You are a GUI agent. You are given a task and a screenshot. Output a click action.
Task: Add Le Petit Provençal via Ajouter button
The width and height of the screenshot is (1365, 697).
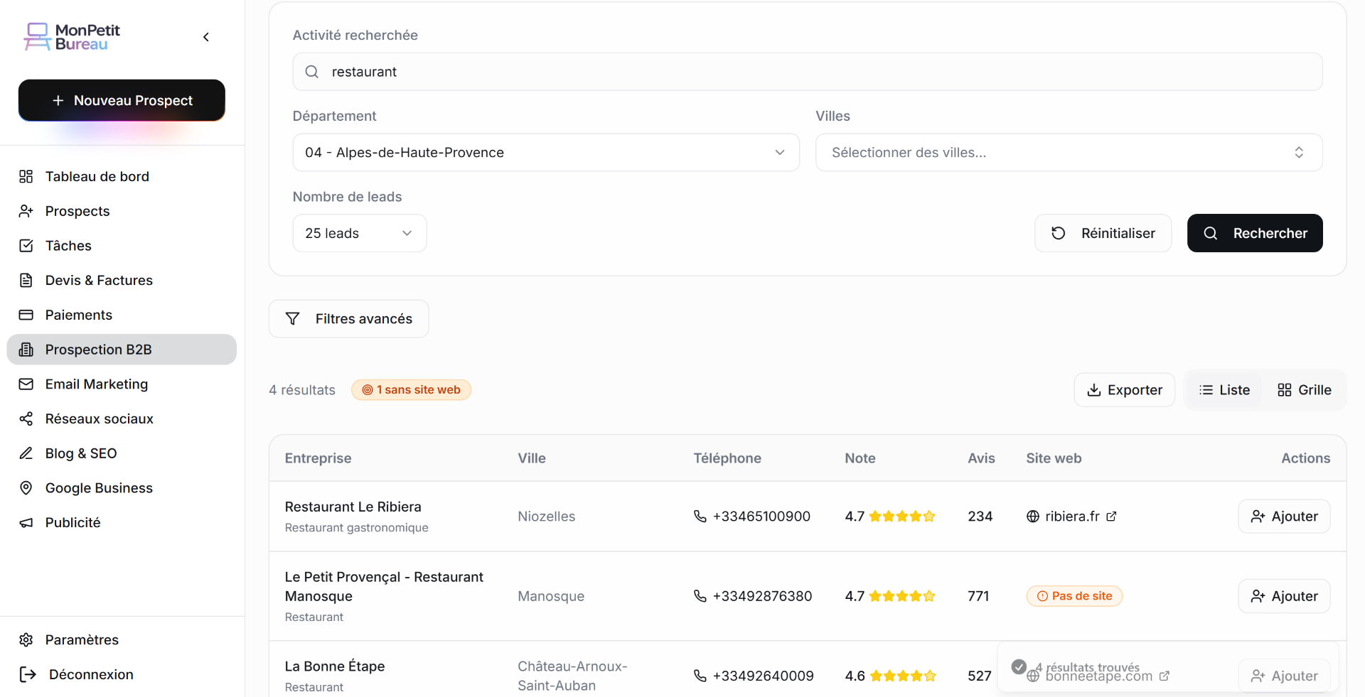[1284, 596]
